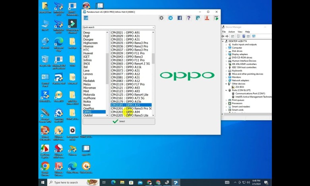This screenshot has height=186, width=310.
Task: Collapse Ports (COM & LPT) node
Action: coord(226,90)
